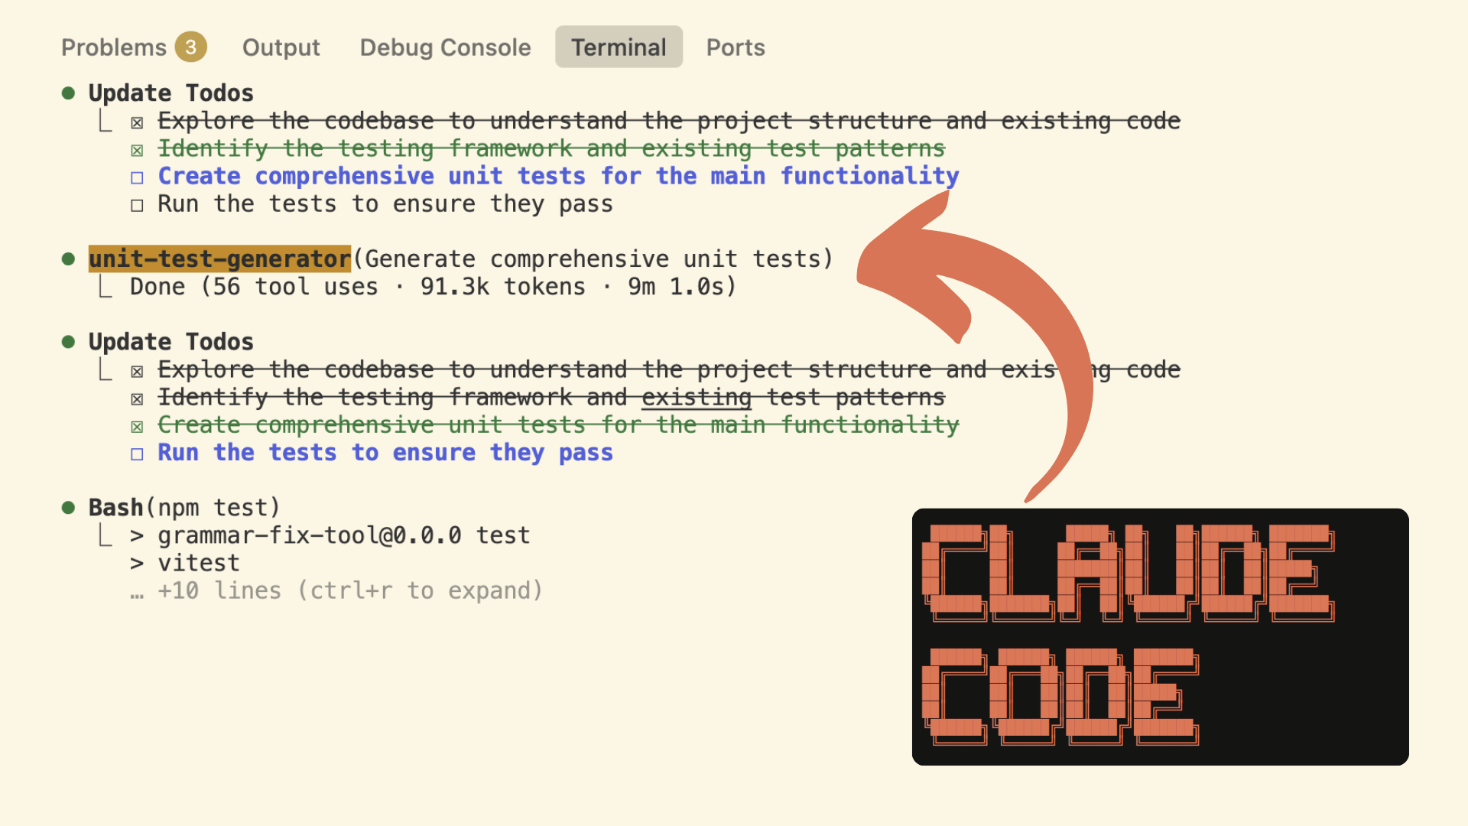Click the Claude Code pixel logo image
Viewport: 1468px width, 826px height.
tap(1160, 636)
